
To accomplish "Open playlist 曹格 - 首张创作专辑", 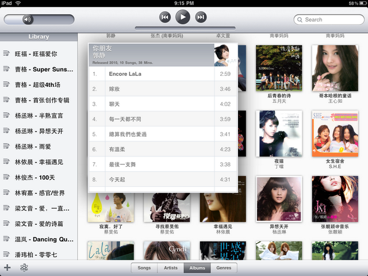I will [x=39, y=100].
